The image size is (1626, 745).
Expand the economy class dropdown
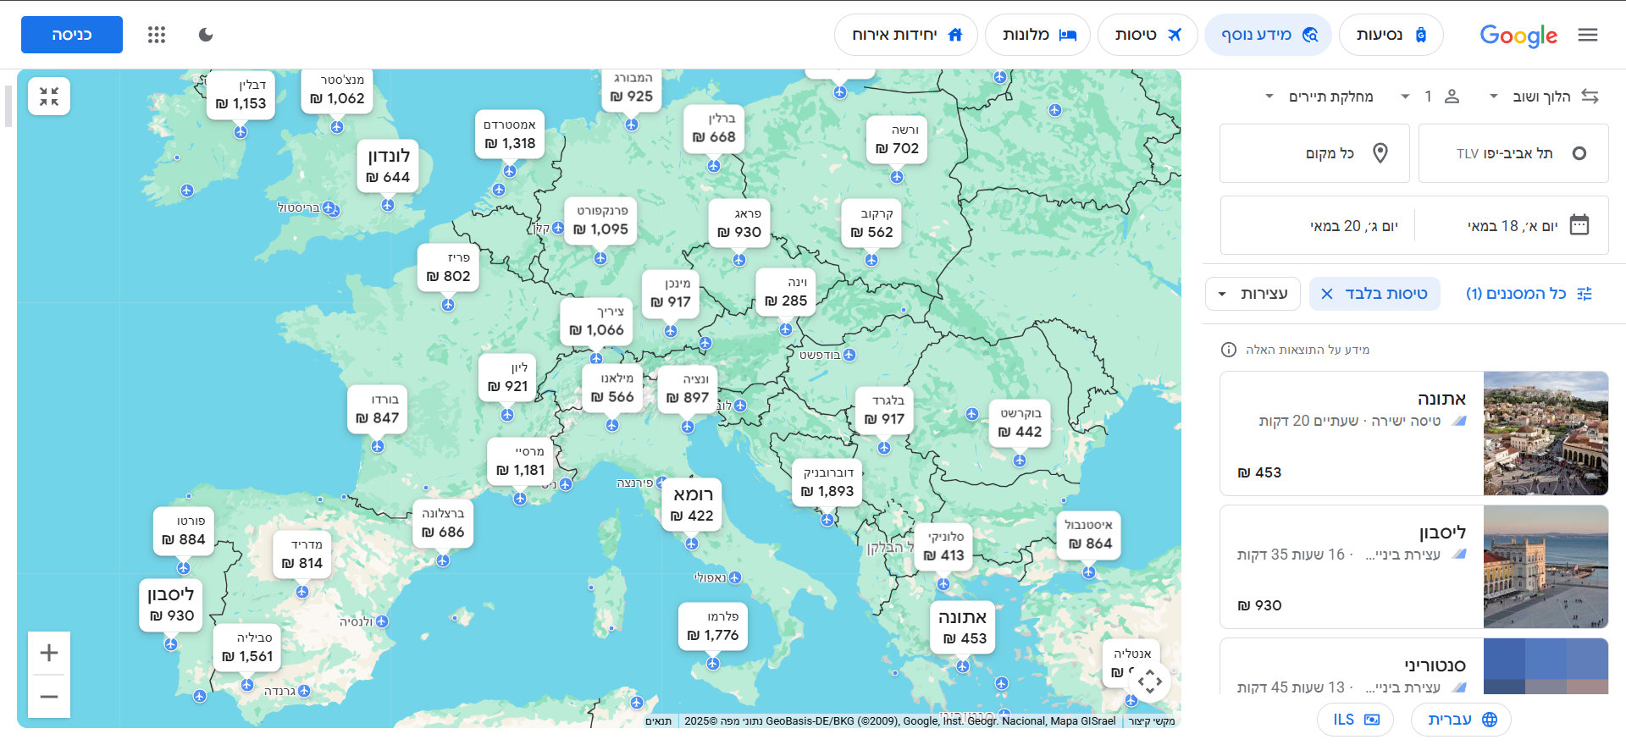[x=1323, y=97]
